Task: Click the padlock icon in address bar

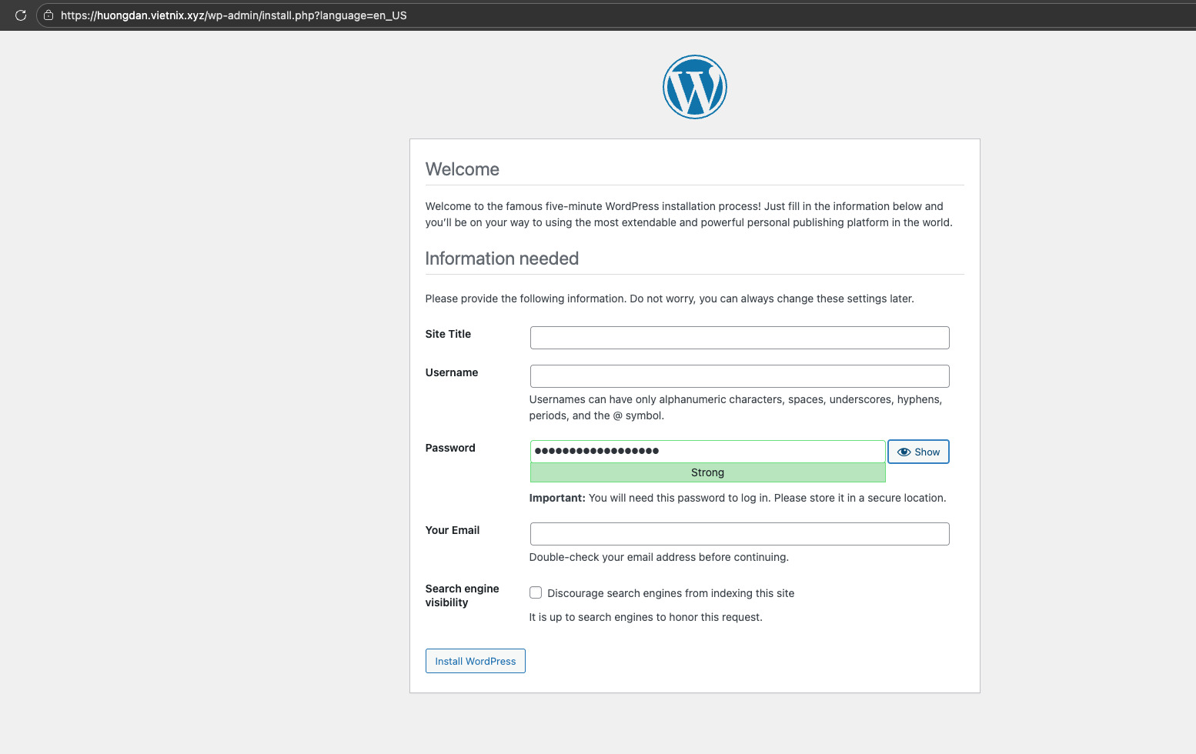Action: [x=48, y=15]
